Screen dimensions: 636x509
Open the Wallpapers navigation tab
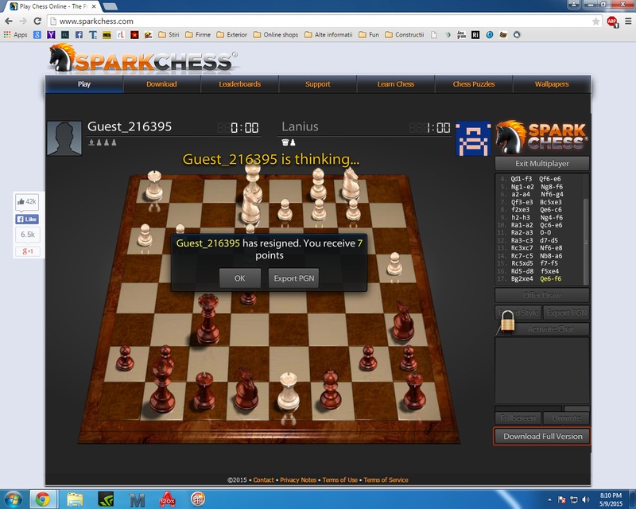click(552, 84)
